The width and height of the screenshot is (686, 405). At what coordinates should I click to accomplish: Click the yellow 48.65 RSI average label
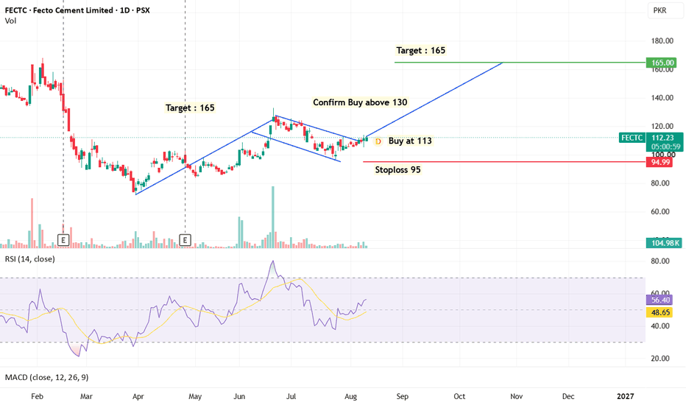(x=660, y=313)
